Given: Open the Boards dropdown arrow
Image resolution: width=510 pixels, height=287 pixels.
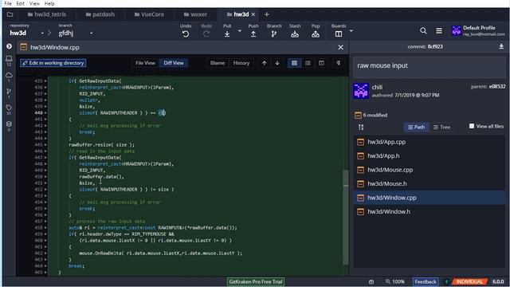Looking at the screenshot, I should [x=351, y=31].
